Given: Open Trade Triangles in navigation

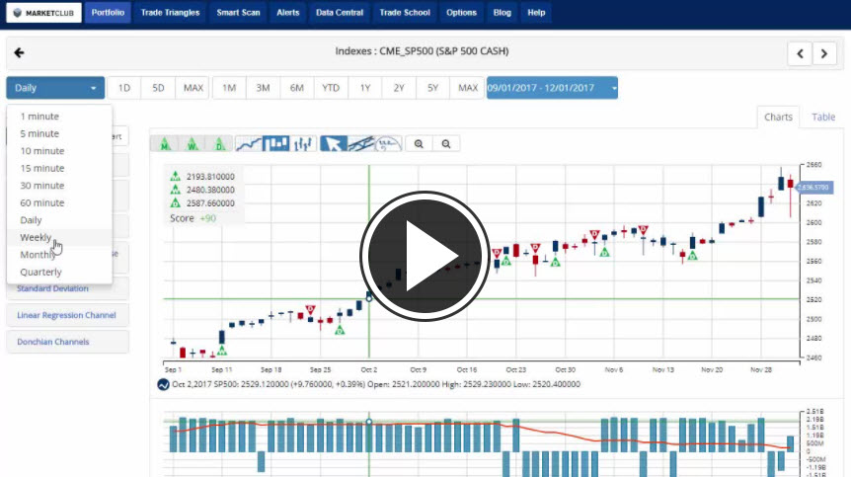Looking at the screenshot, I should [171, 13].
